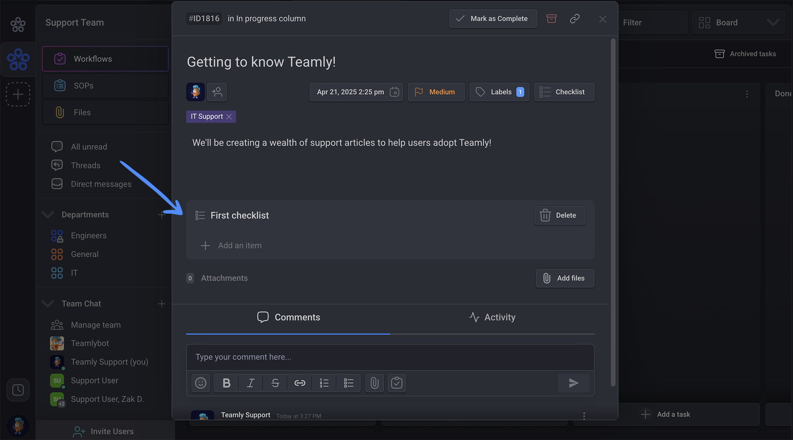Screen dimensions: 793x440
Task: Click the archive task icon in header
Action: (x=551, y=19)
